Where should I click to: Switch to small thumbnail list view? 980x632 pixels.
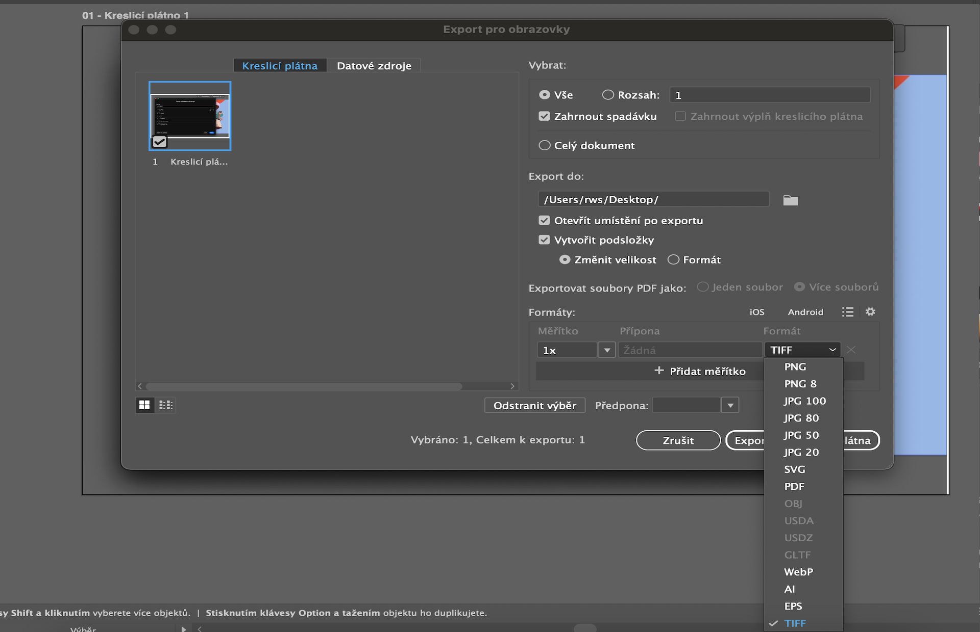coord(166,405)
